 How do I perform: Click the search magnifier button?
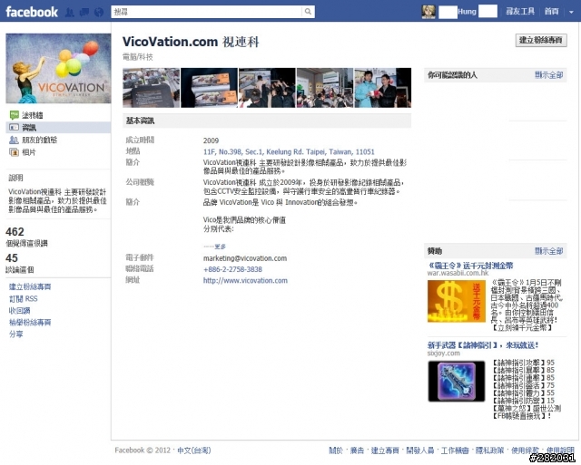(308, 12)
